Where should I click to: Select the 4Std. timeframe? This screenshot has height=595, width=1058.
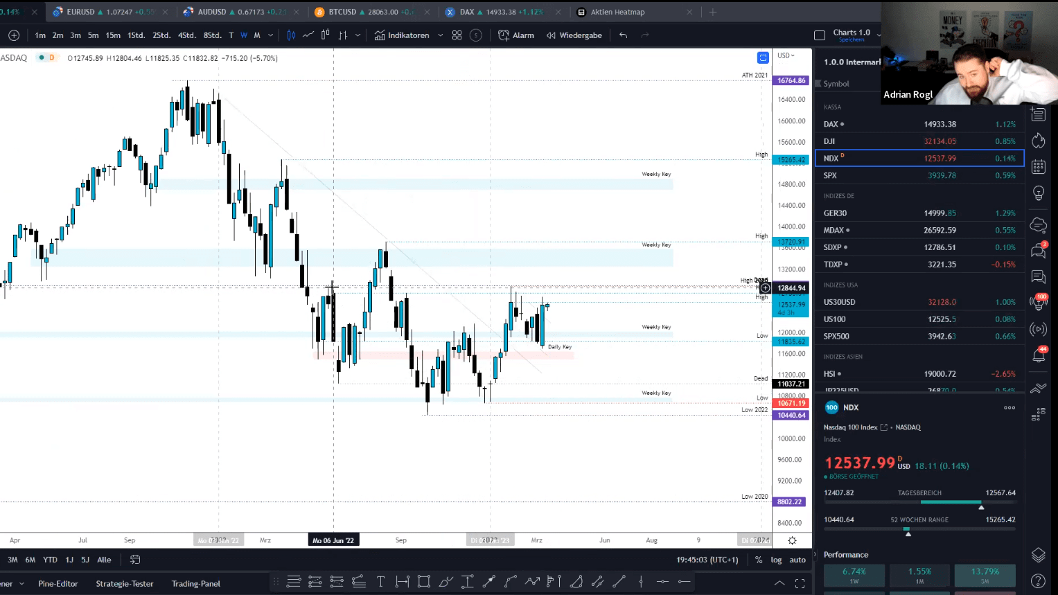pyautogui.click(x=186, y=35)
